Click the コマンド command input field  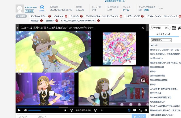[x=27, y=116]
